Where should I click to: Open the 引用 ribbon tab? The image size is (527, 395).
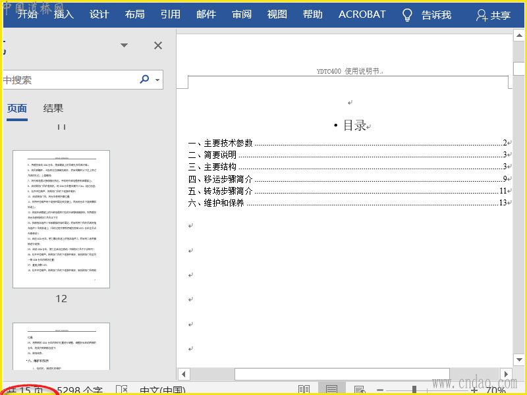(x=171, y=14)
